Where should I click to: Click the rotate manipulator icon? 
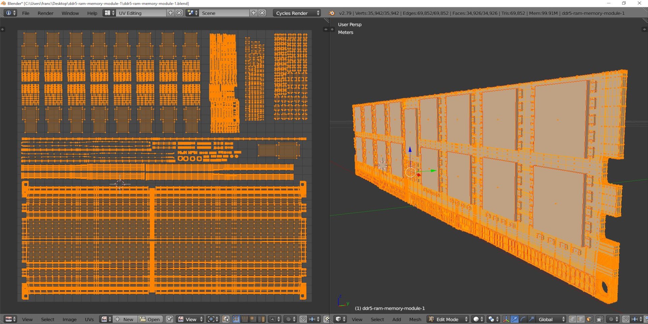click(523, 319)
